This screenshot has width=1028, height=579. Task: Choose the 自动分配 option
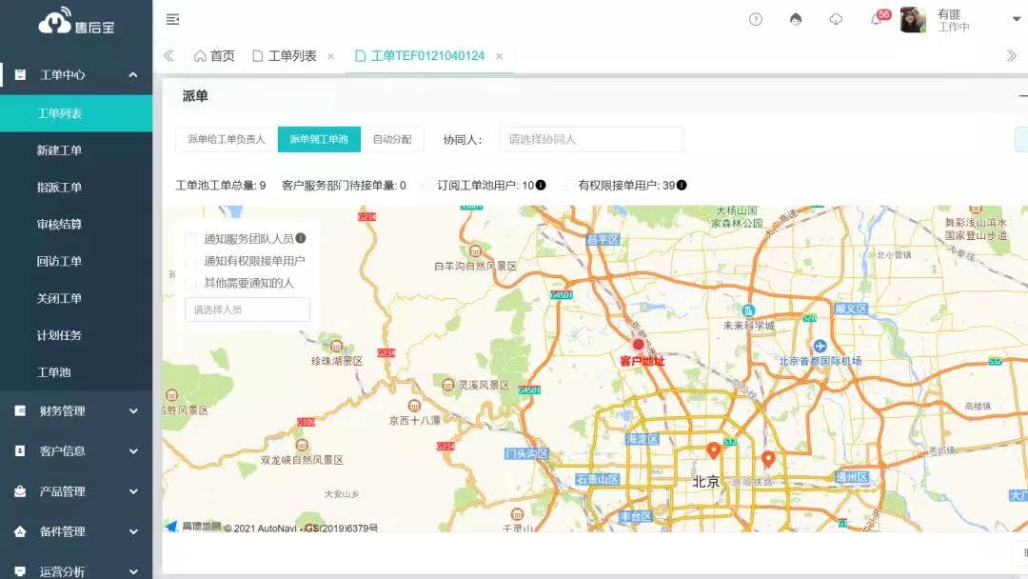[x=392, y=139]
